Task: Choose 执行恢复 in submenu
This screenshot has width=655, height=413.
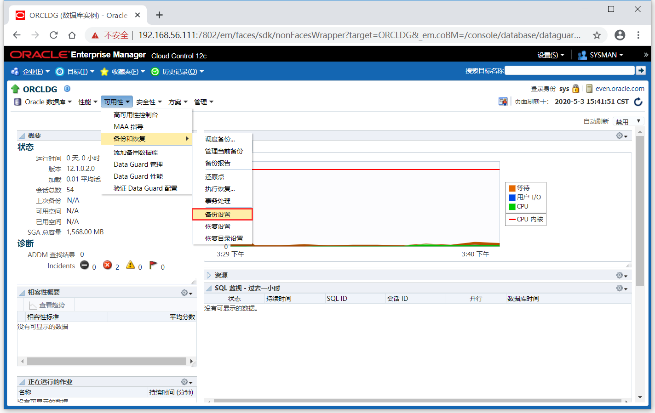Action: click(x=222, y=189)
